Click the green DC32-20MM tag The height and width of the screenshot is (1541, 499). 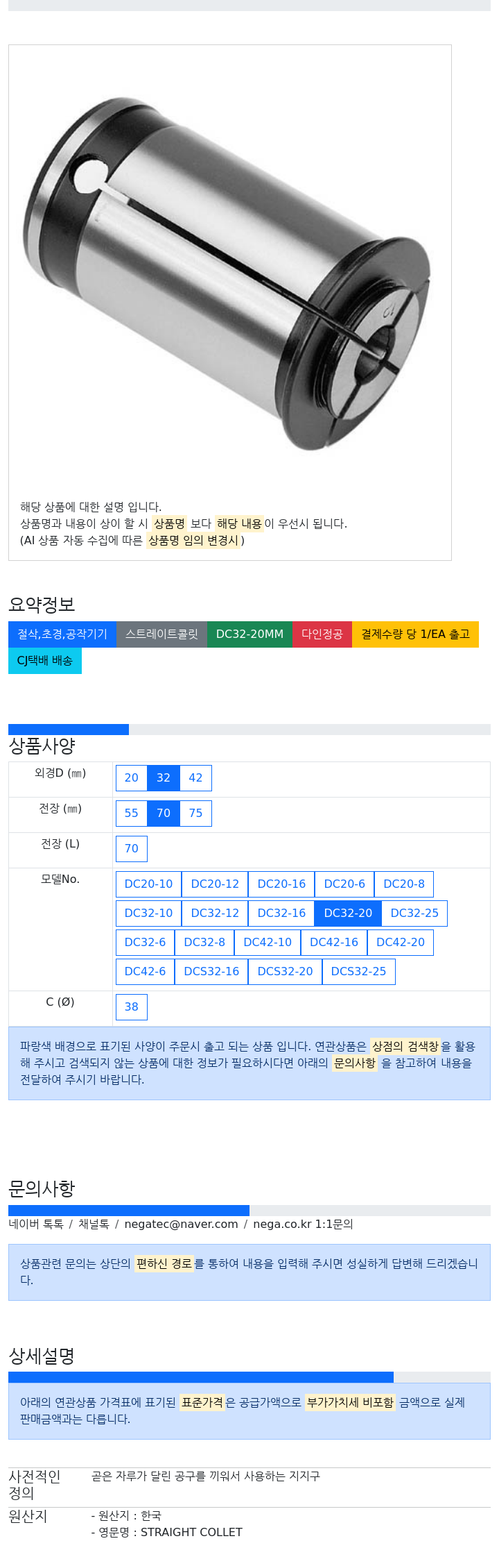point(249,634)
